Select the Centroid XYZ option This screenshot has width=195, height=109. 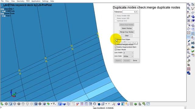116,21
